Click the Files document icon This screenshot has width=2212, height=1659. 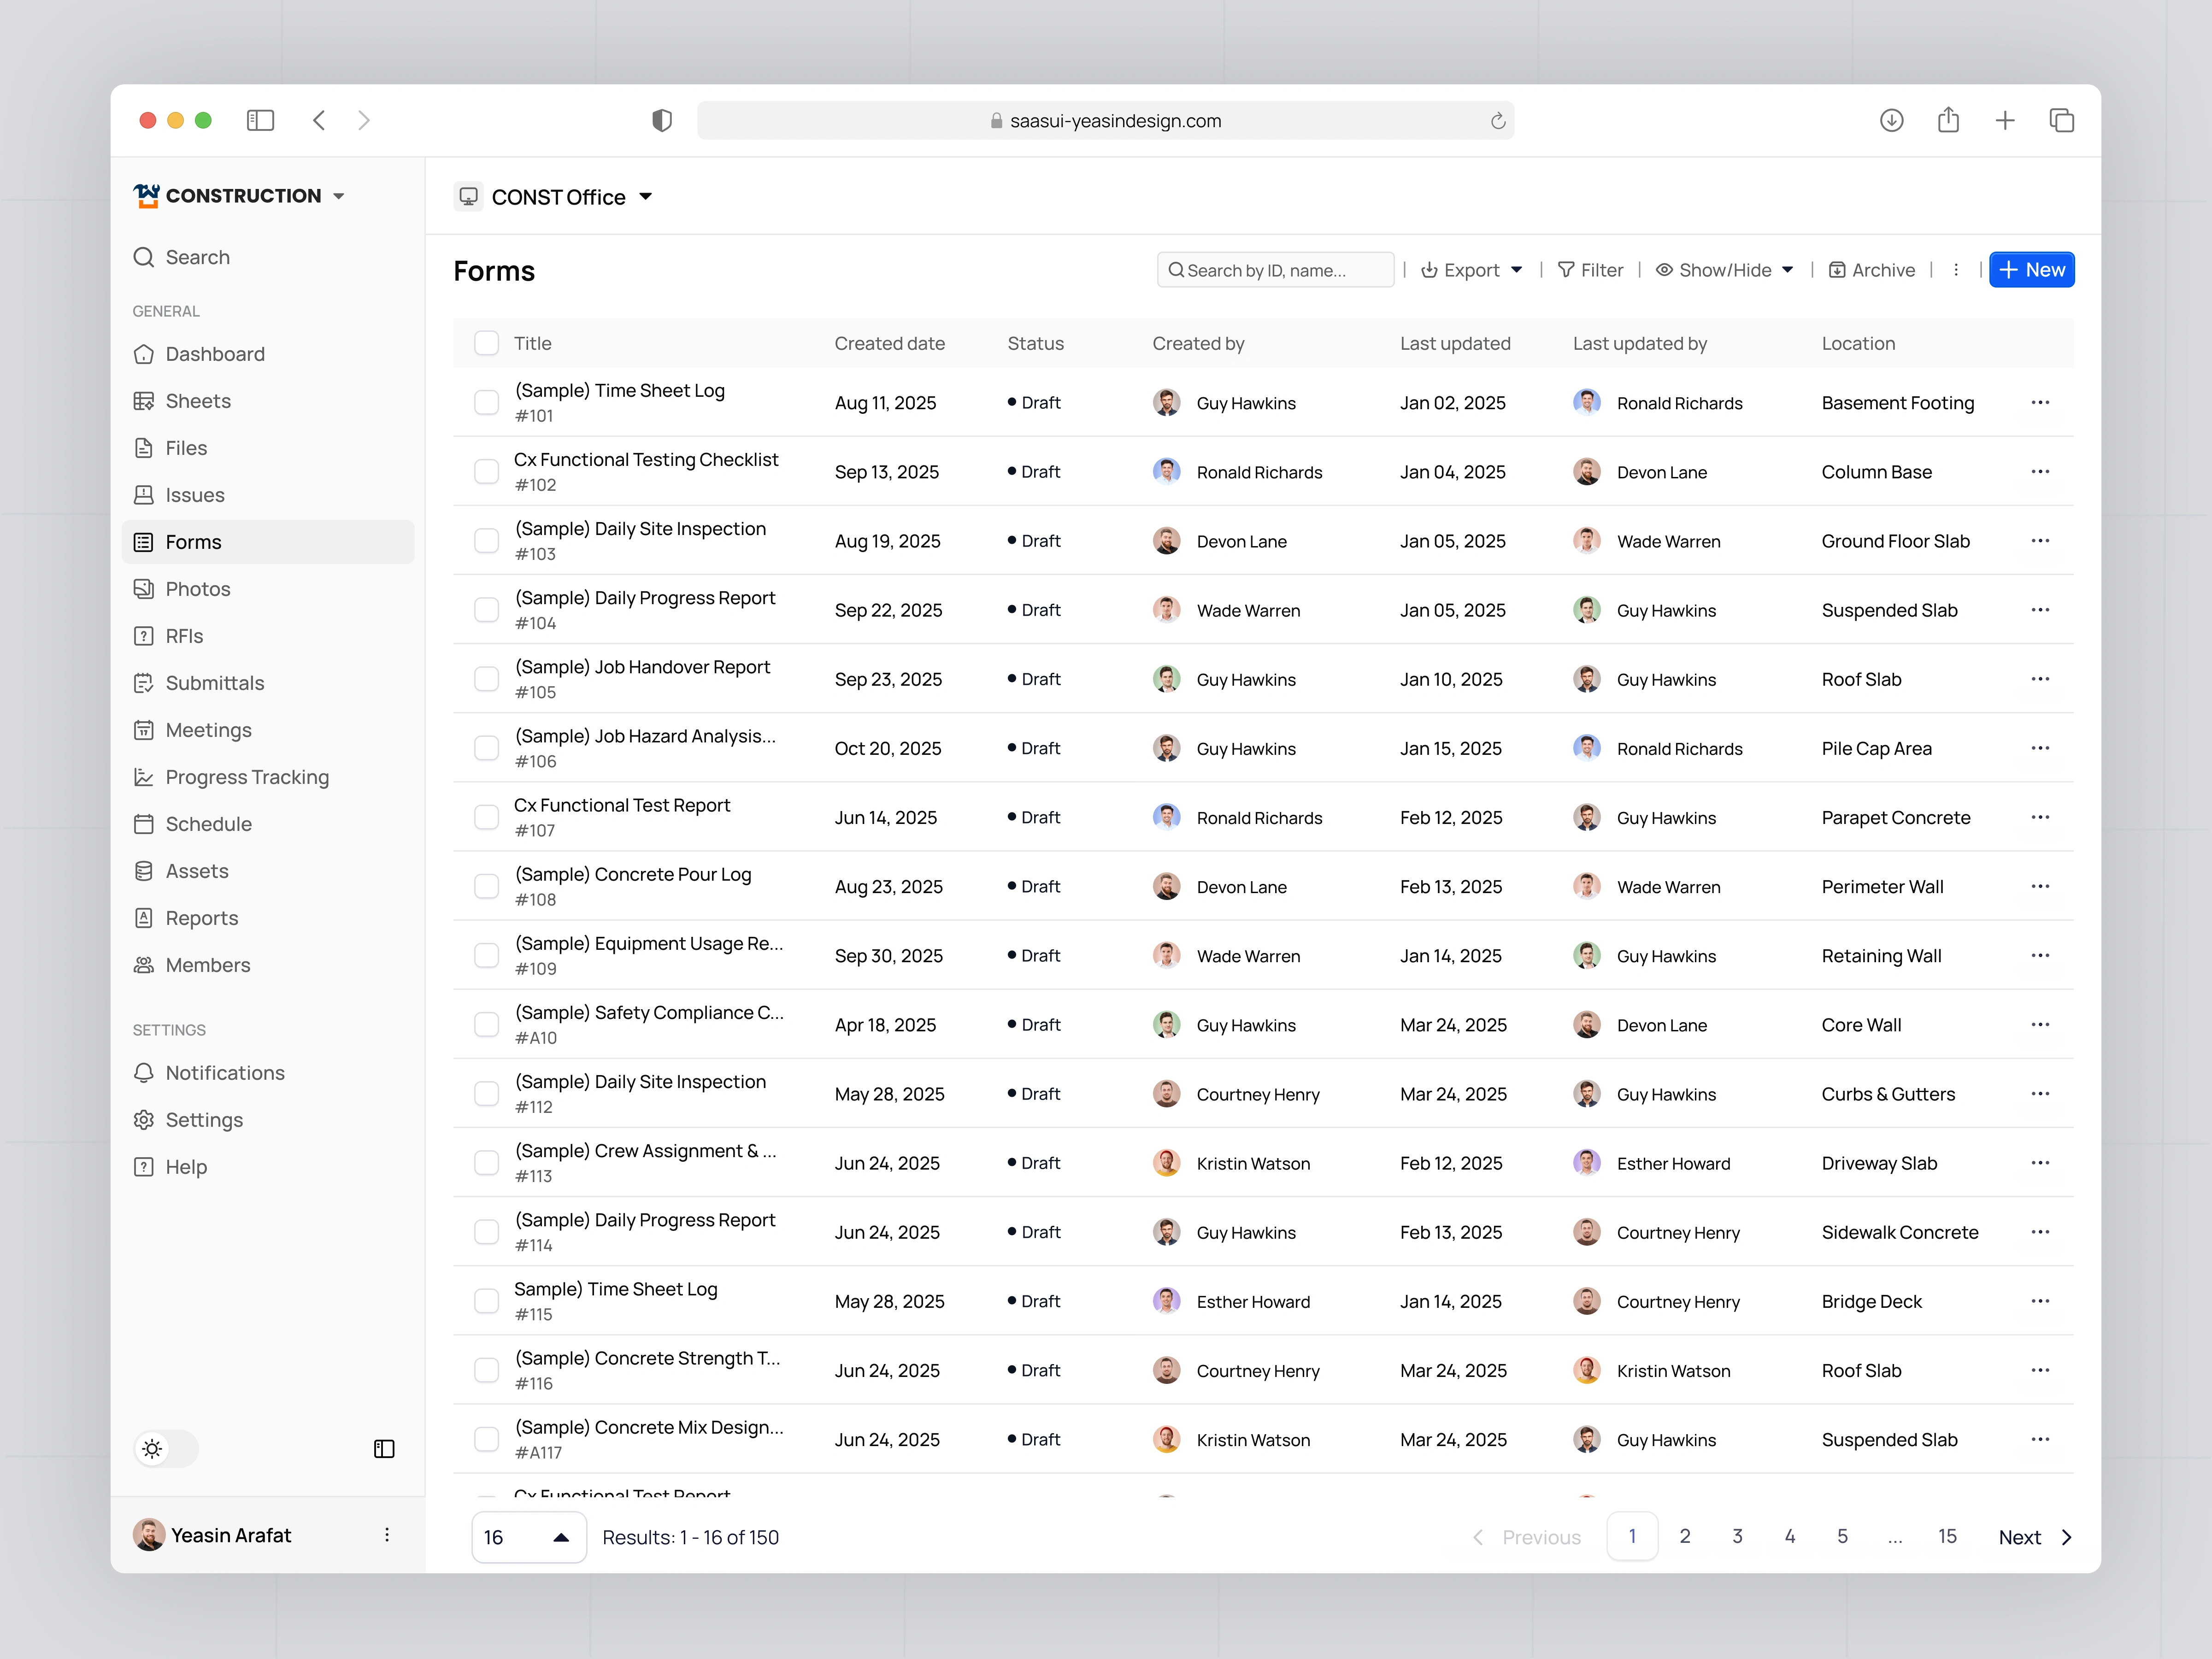coord(143,448)
